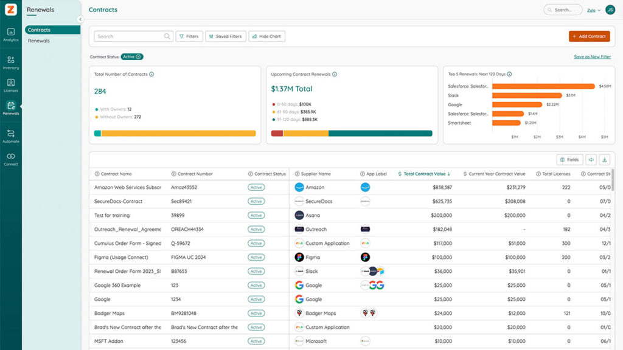Open the JS user avatar menu
The image size is (623, 350).
coord(610,10)
